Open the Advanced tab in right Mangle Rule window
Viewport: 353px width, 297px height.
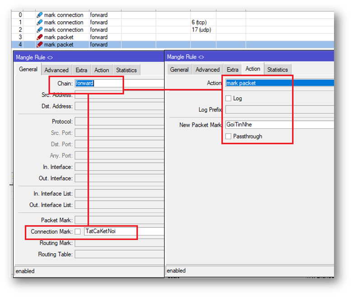(207, 70)
